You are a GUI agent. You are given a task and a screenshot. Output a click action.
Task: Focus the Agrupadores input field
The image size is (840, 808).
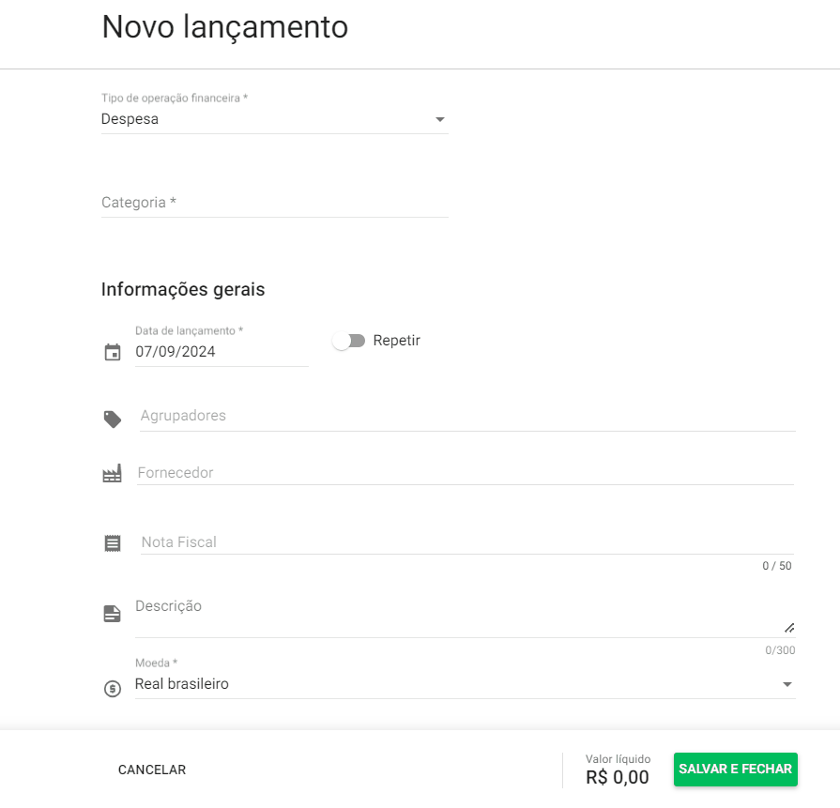tap(375, 416)
